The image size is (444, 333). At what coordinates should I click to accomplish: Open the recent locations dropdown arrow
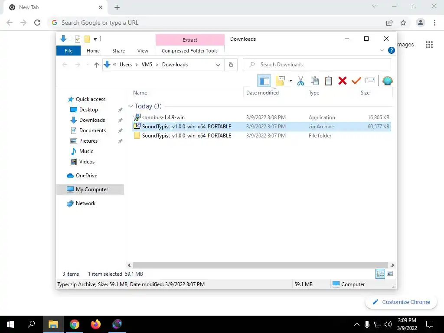click(x=88, y=65)
